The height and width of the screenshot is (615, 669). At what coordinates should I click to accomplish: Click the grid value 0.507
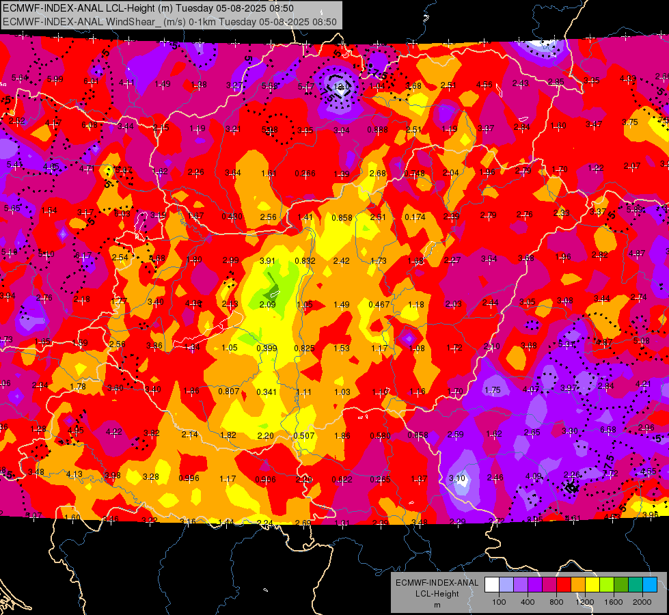[x=304, y=436]
